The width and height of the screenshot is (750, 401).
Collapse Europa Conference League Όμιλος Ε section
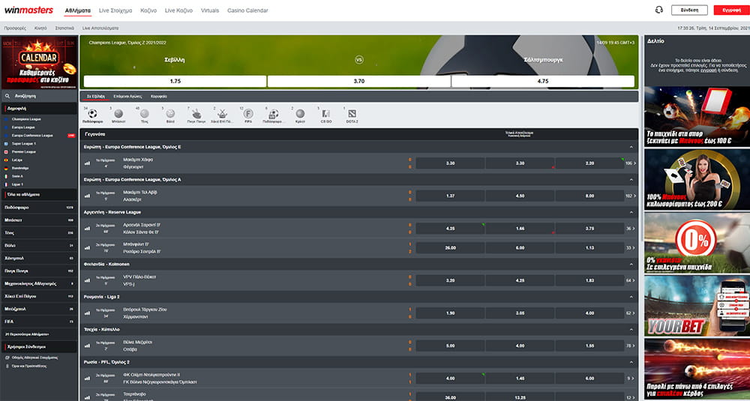click(631, 147)
